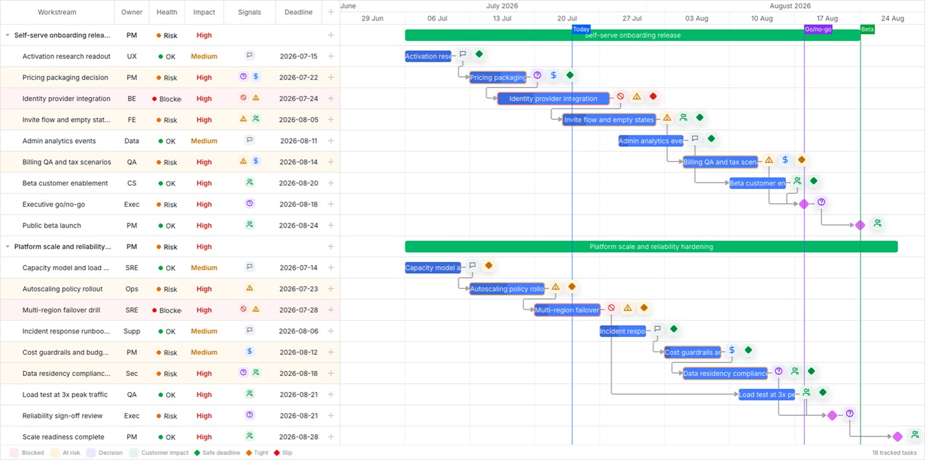This screenshot has height=460, width=925.
Task: Click the purple Go/no-go marker flag
Action: 818,29
